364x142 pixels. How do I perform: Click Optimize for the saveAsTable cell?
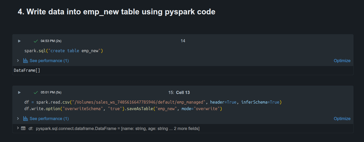click(x=342, y=119)
